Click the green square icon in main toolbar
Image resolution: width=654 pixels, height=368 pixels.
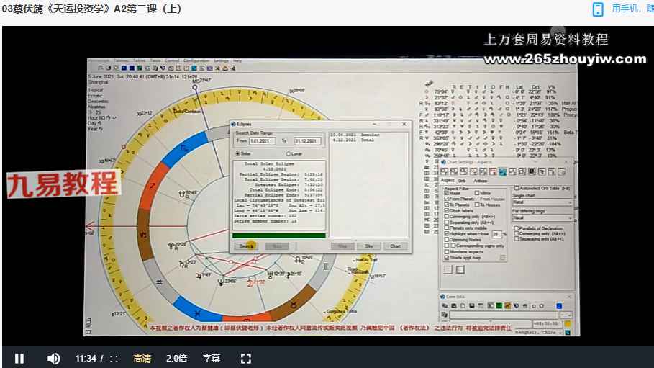[140, 68]
